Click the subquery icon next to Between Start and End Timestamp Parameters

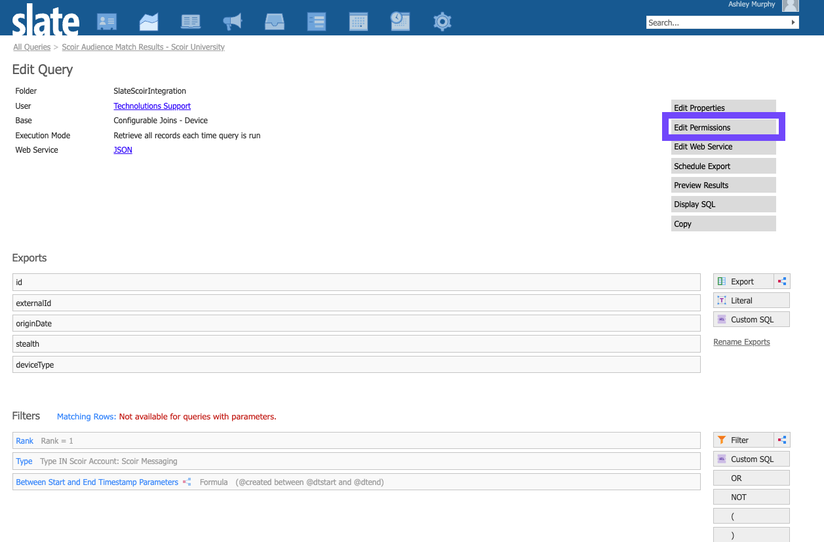187,482
